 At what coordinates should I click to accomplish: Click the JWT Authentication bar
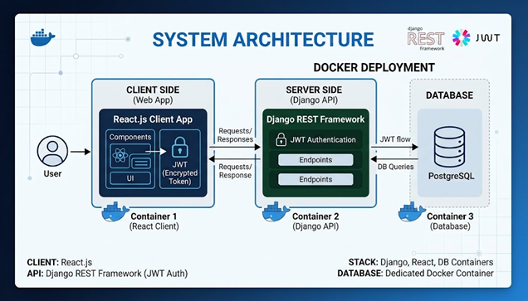click(x=315, y=139)
